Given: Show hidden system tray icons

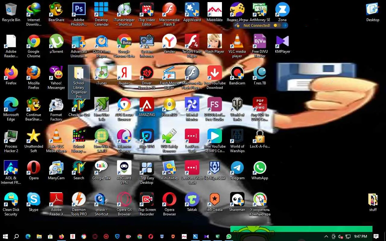Looking at the screenshot, I should (326, 236).
